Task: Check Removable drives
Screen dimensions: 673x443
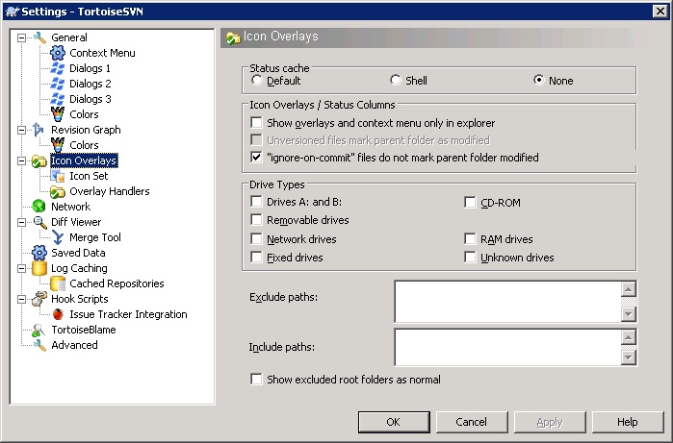Action: (x=256, y=220)
